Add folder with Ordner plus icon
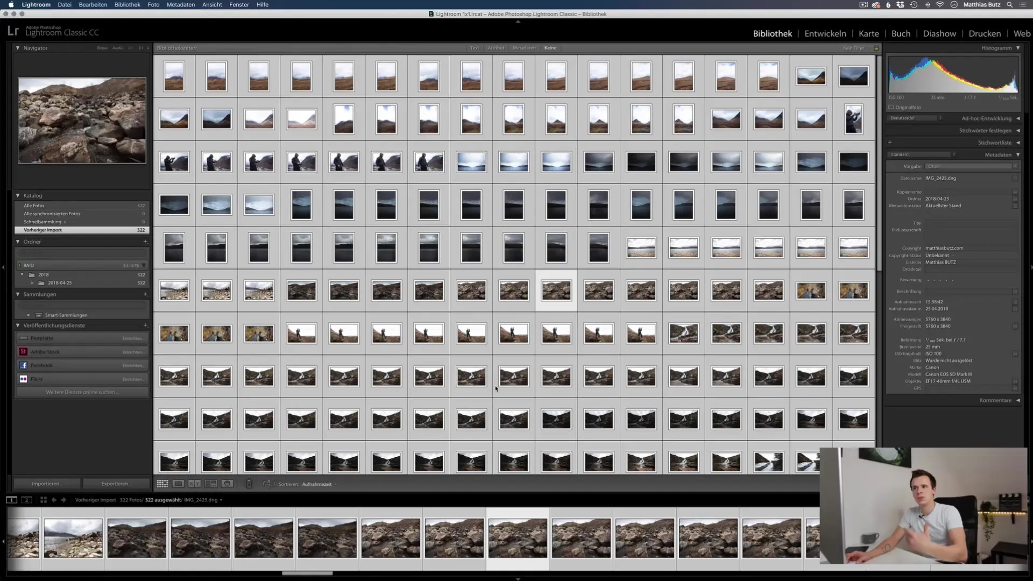The height and width of the screenshot is (581, 1033). [x=145, y=242]
